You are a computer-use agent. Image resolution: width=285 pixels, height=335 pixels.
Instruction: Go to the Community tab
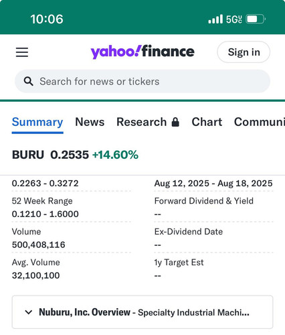click(260, 122)
